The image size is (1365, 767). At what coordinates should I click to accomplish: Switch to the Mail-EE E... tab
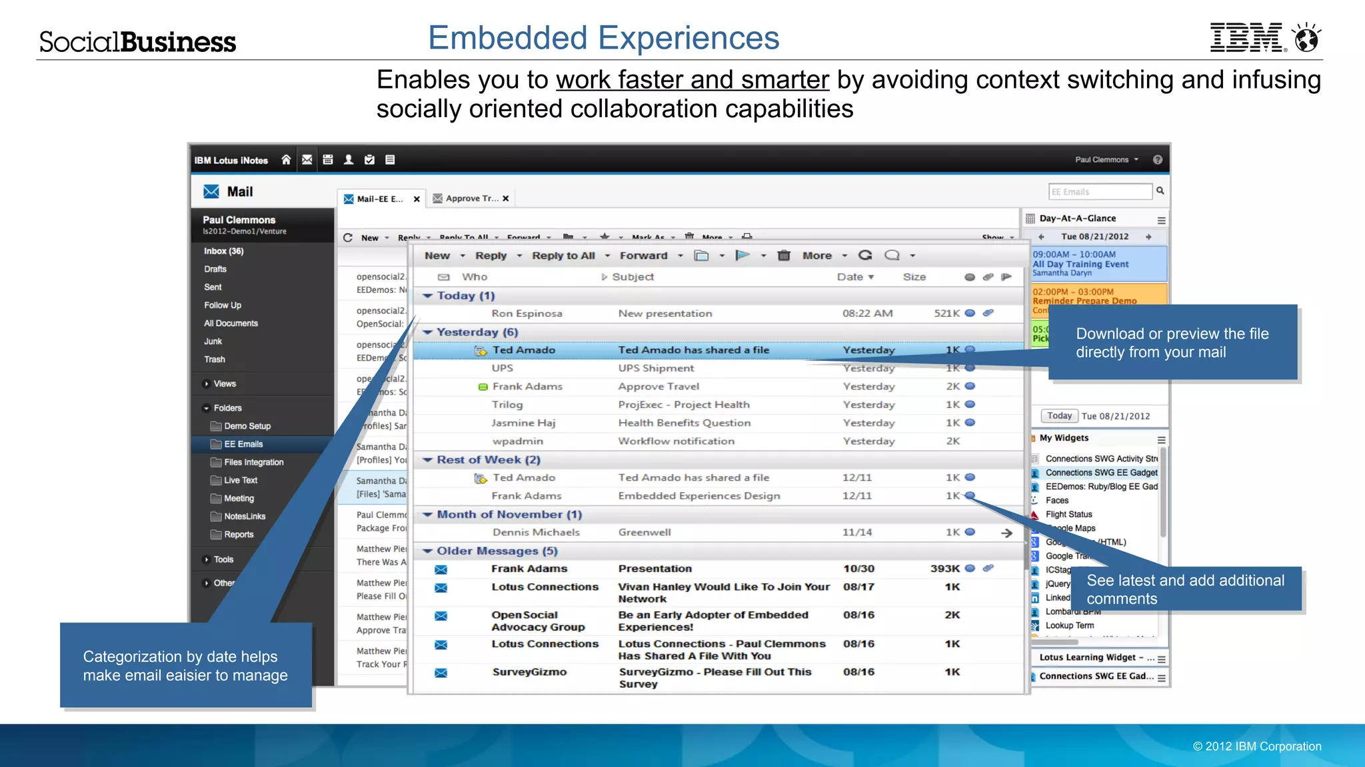point(379,198)
